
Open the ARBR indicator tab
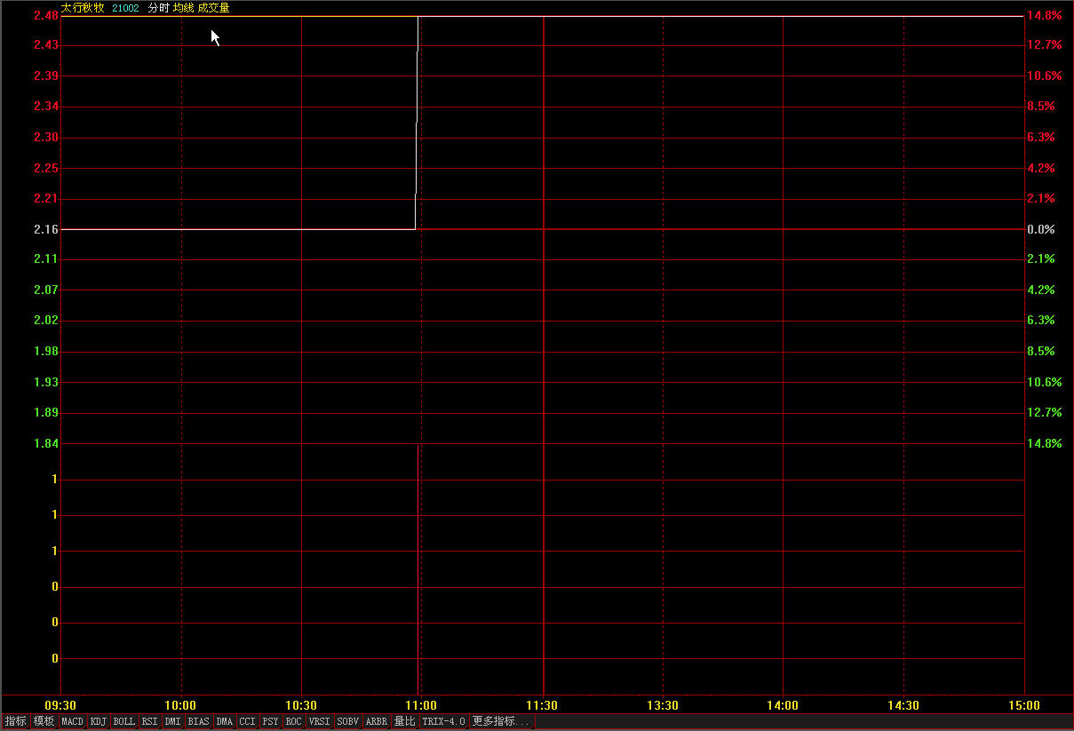(x=377, y=721)
